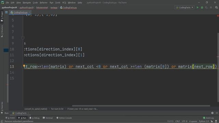This screenshot has width=219, height=123.
Task: Toggle the read-only lock icon in status bar
Action: point(212,121)
